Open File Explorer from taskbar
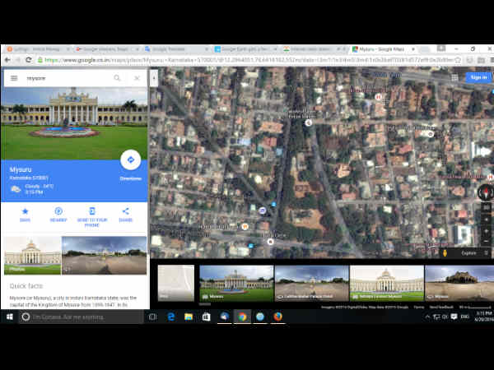The width and height of the screenshot is (494, 370). (x=189, y=317)
